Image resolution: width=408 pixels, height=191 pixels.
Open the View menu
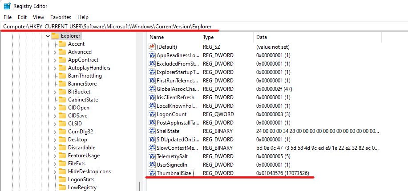(x=39, y=17)
